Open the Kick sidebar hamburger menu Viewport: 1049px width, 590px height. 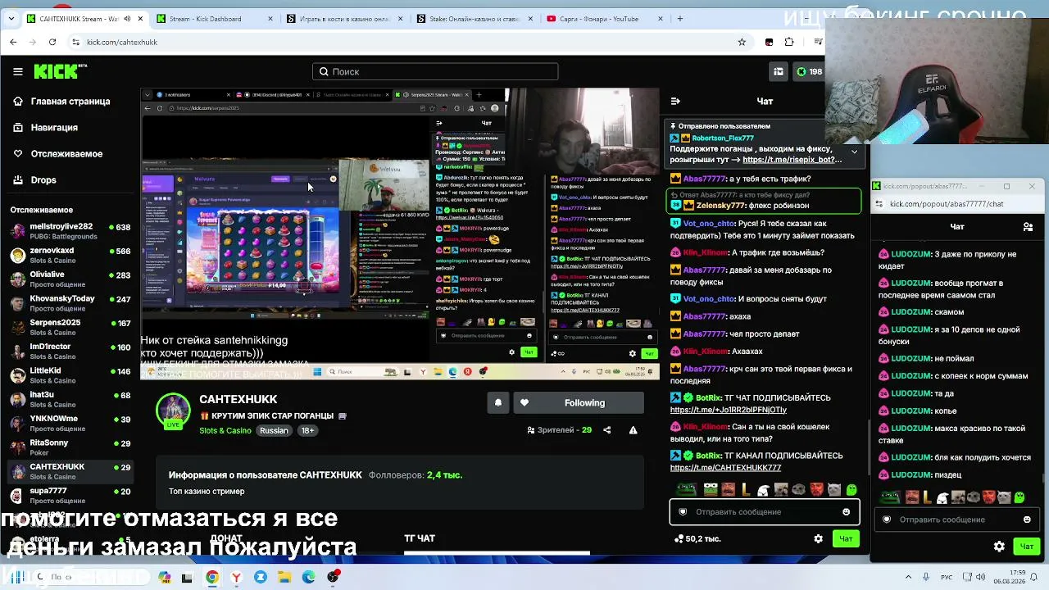(18, 71)
